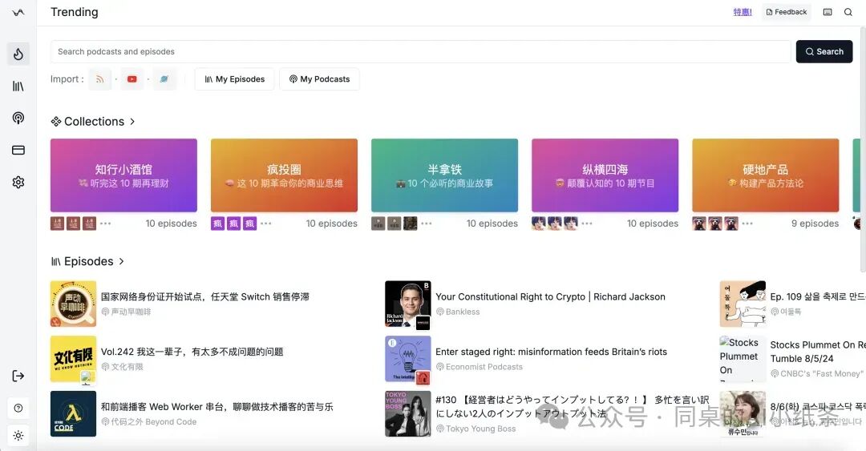Open Your Constitutional Right to Crypto episode

pos(550,296)
